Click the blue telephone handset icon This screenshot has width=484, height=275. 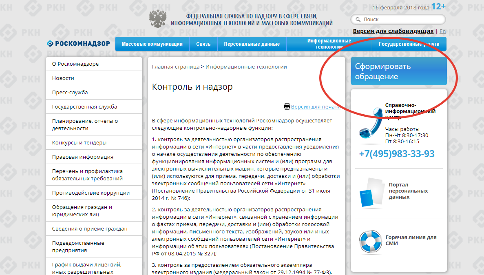click(371, 123)
